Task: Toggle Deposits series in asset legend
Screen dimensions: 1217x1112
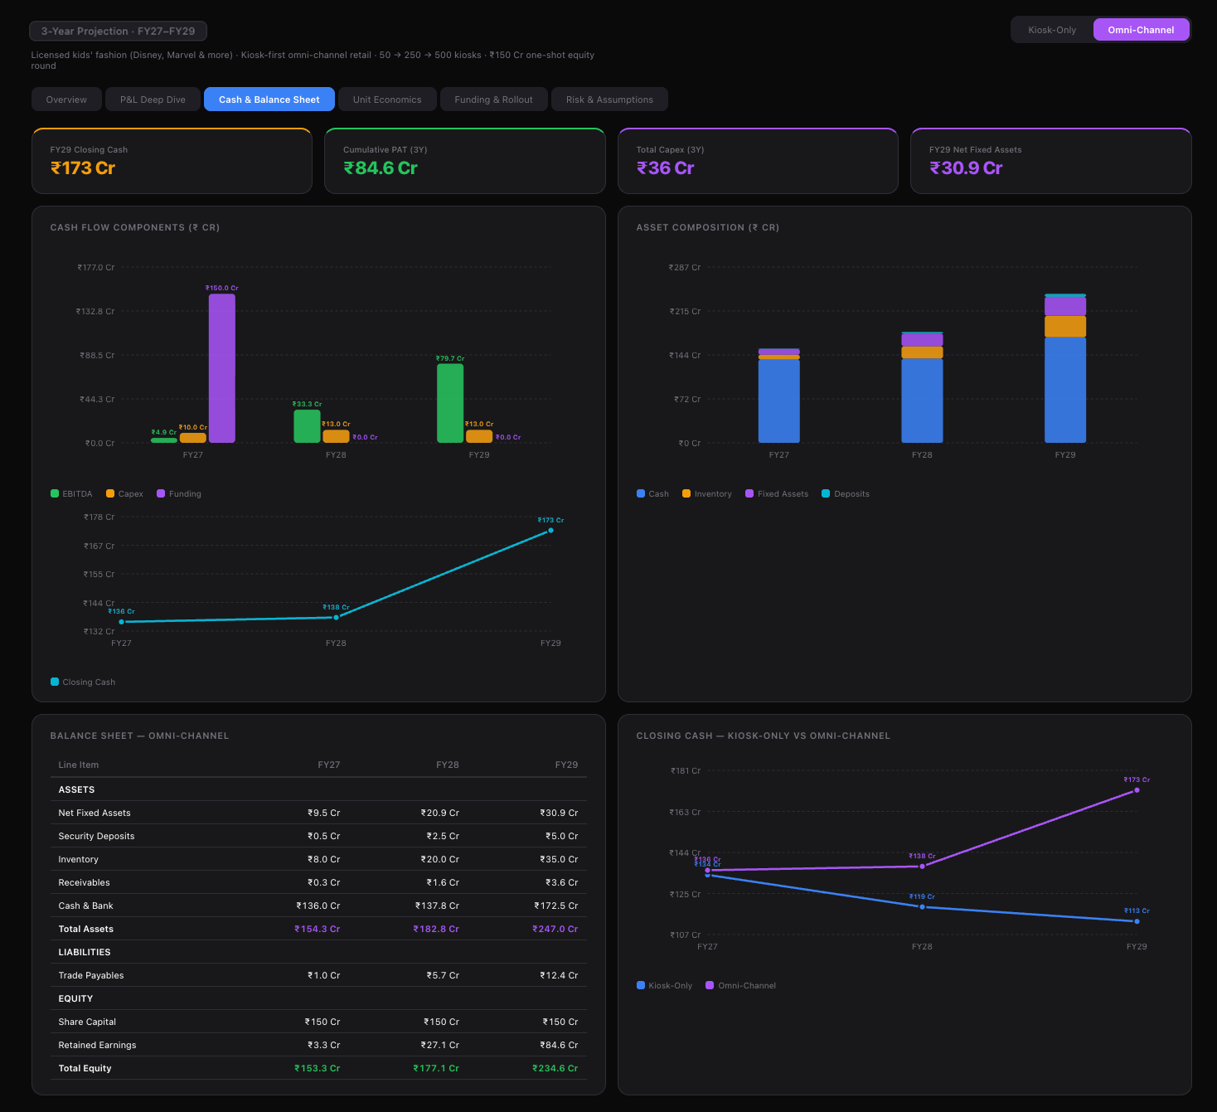Action: pyautogui.click(x=826, y=493)
